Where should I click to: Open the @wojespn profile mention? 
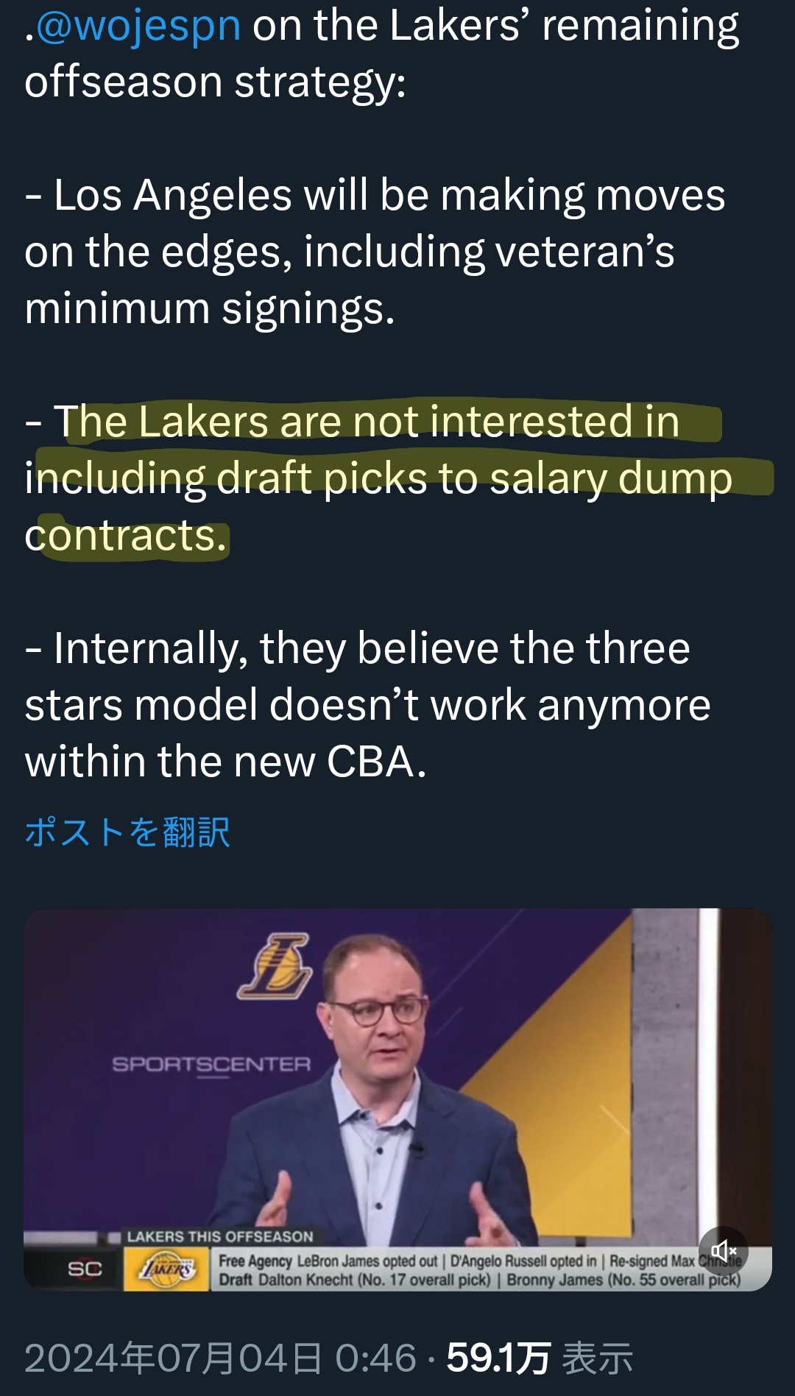point(138,25)
